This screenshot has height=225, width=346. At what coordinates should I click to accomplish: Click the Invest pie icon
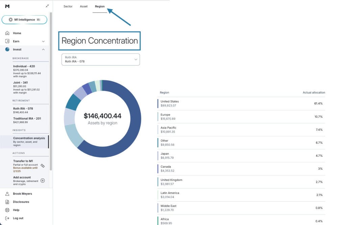pyautogui.click(x=7, y=49)
